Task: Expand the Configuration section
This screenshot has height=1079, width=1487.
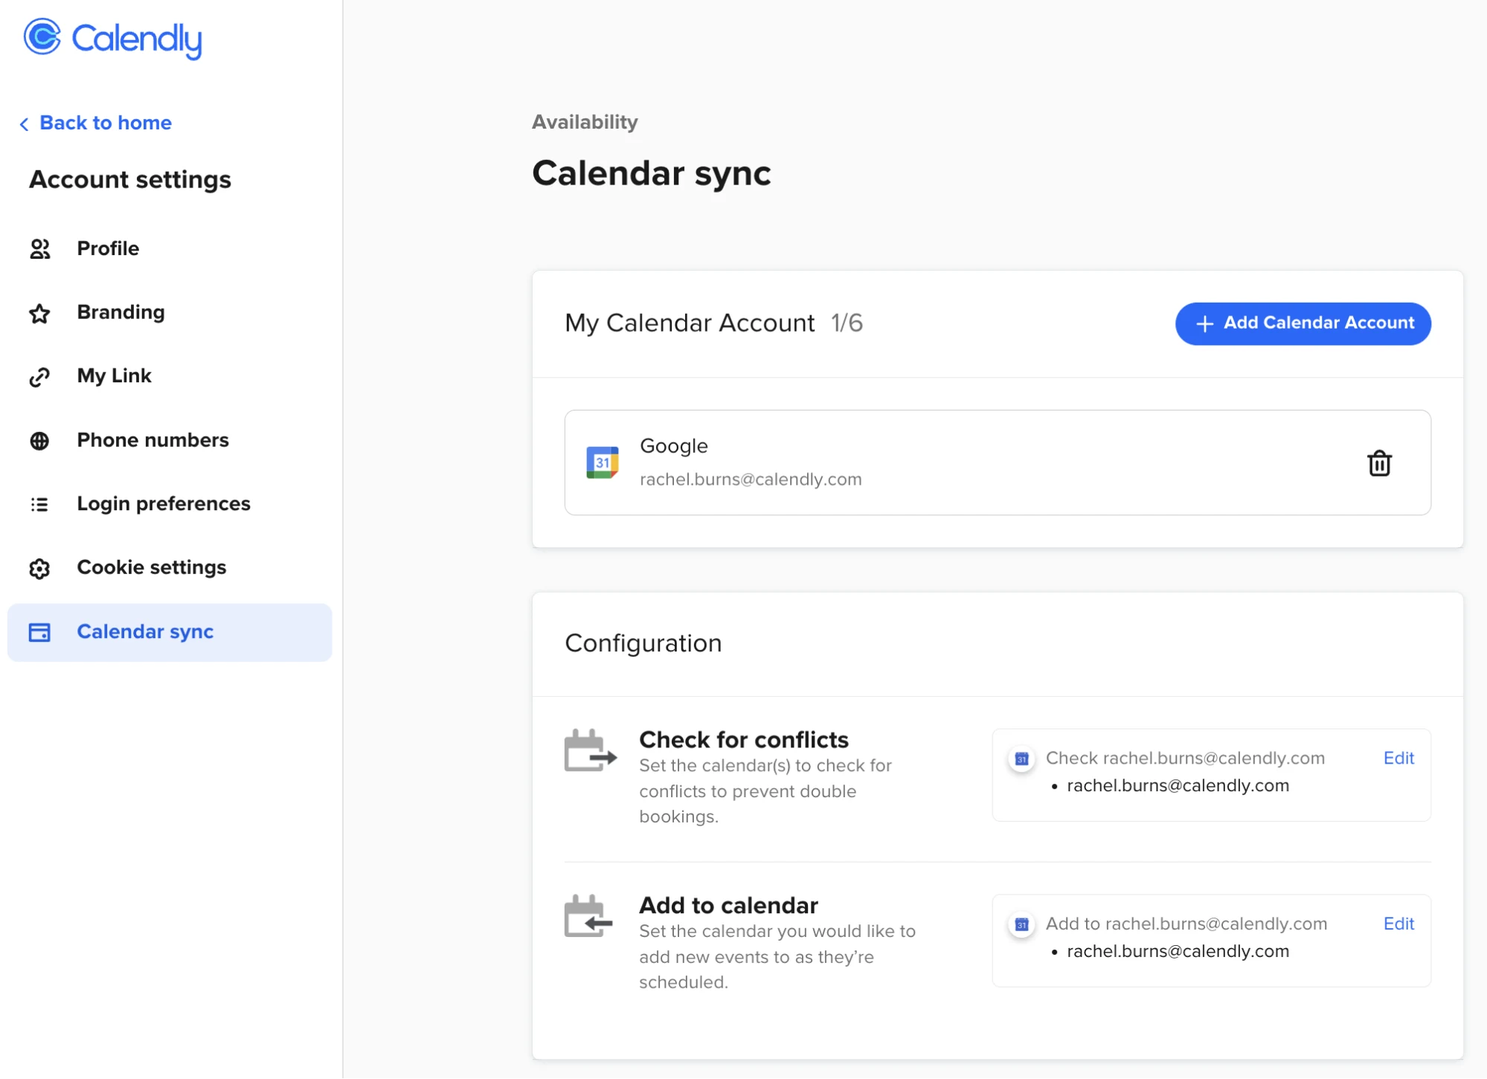Action: point(643,642)
